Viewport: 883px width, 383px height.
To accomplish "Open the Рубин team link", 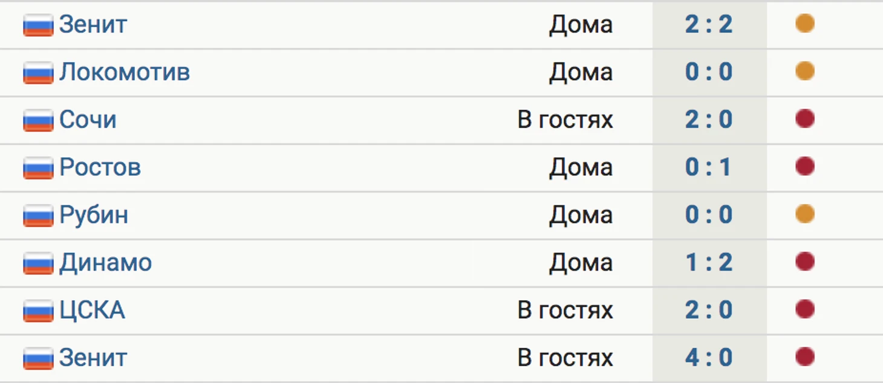I will (94, 216).
